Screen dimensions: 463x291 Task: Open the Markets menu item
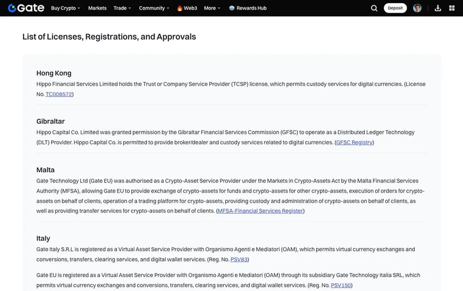(97, 8)
